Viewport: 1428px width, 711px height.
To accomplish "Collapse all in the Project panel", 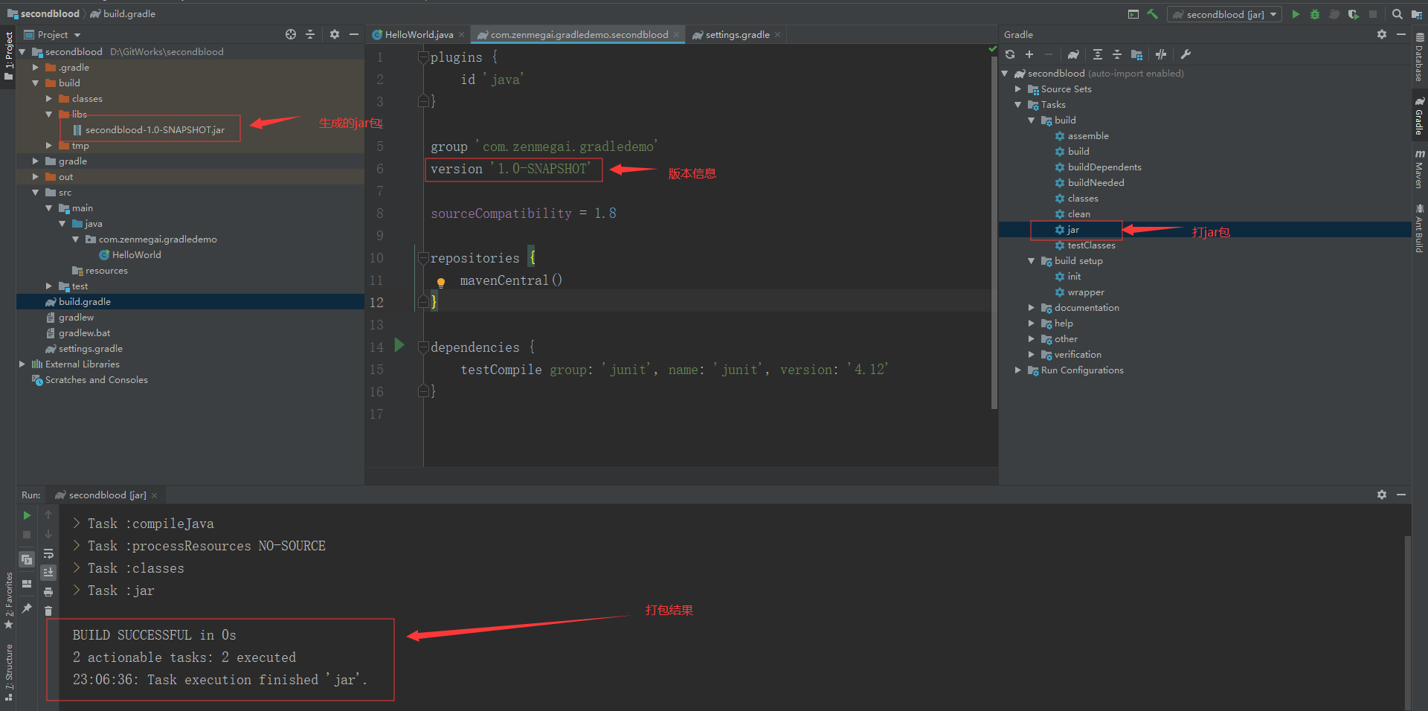I will pyautogui.click(x=310, y=34).
